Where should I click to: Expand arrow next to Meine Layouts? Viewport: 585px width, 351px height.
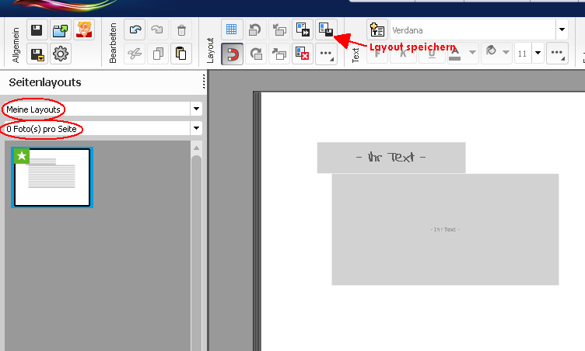tap(196, 109)
